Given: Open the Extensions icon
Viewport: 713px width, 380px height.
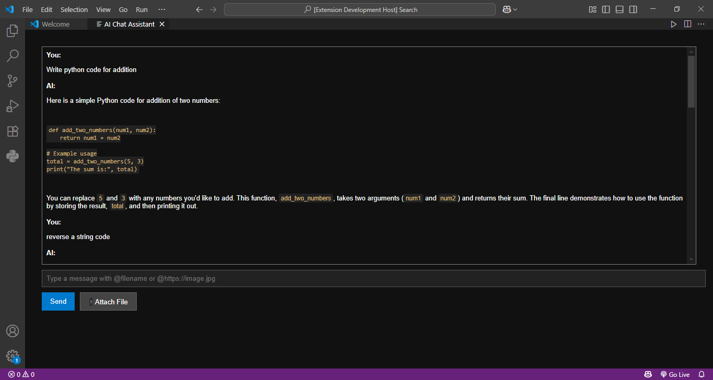Looking at the screenshot, I should [13, 131].
